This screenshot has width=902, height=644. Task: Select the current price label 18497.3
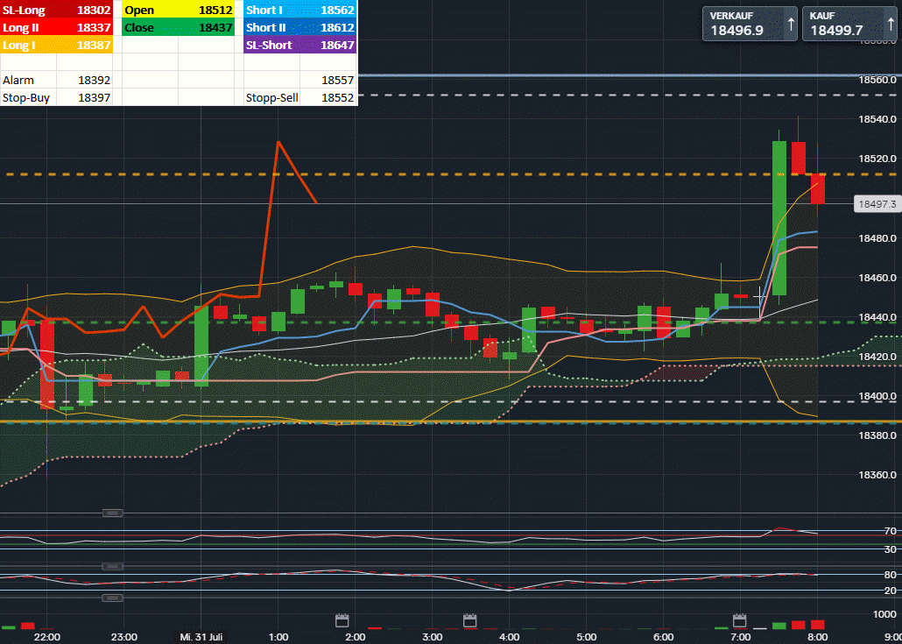[x=877, y=203]
